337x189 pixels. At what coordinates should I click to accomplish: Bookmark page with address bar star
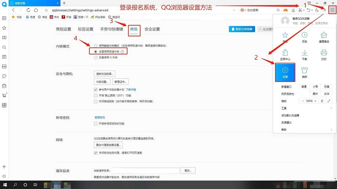coord(46,10)
